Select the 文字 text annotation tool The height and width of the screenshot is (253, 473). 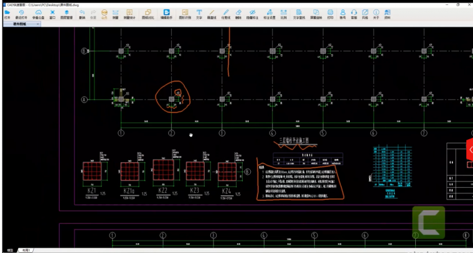pos(199,14)
